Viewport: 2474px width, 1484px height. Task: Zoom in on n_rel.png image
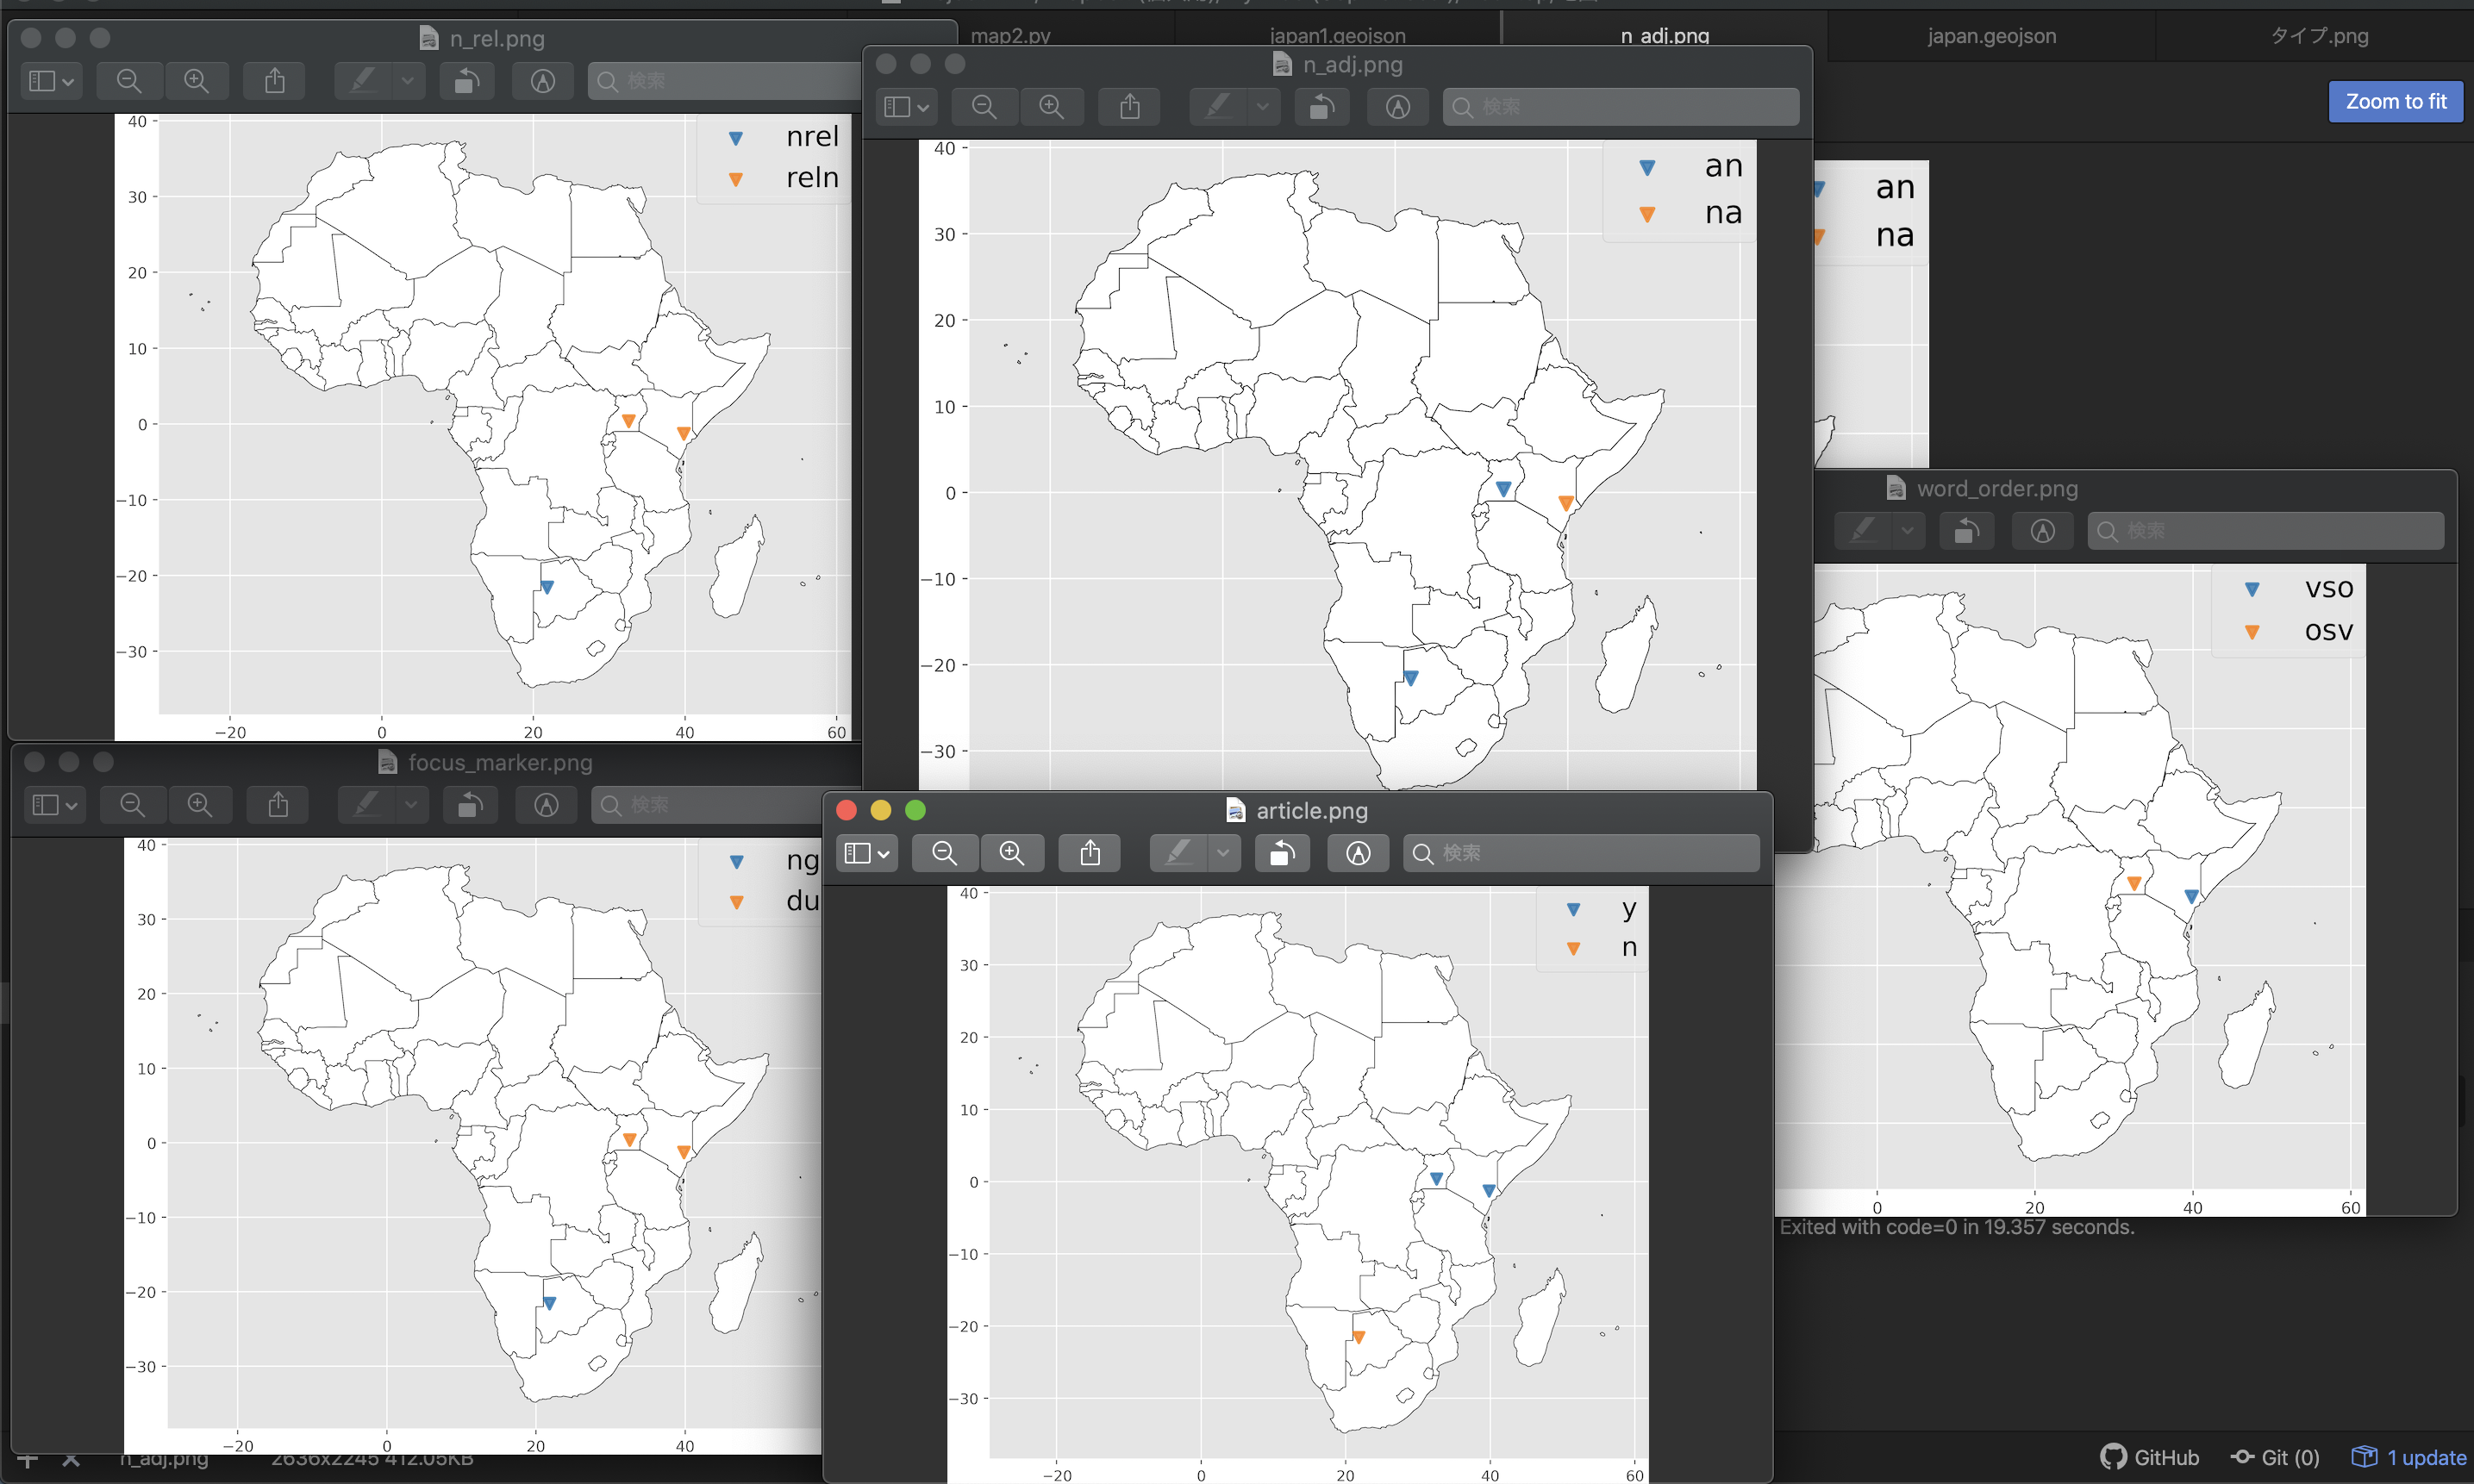click(x=196, y=81)
